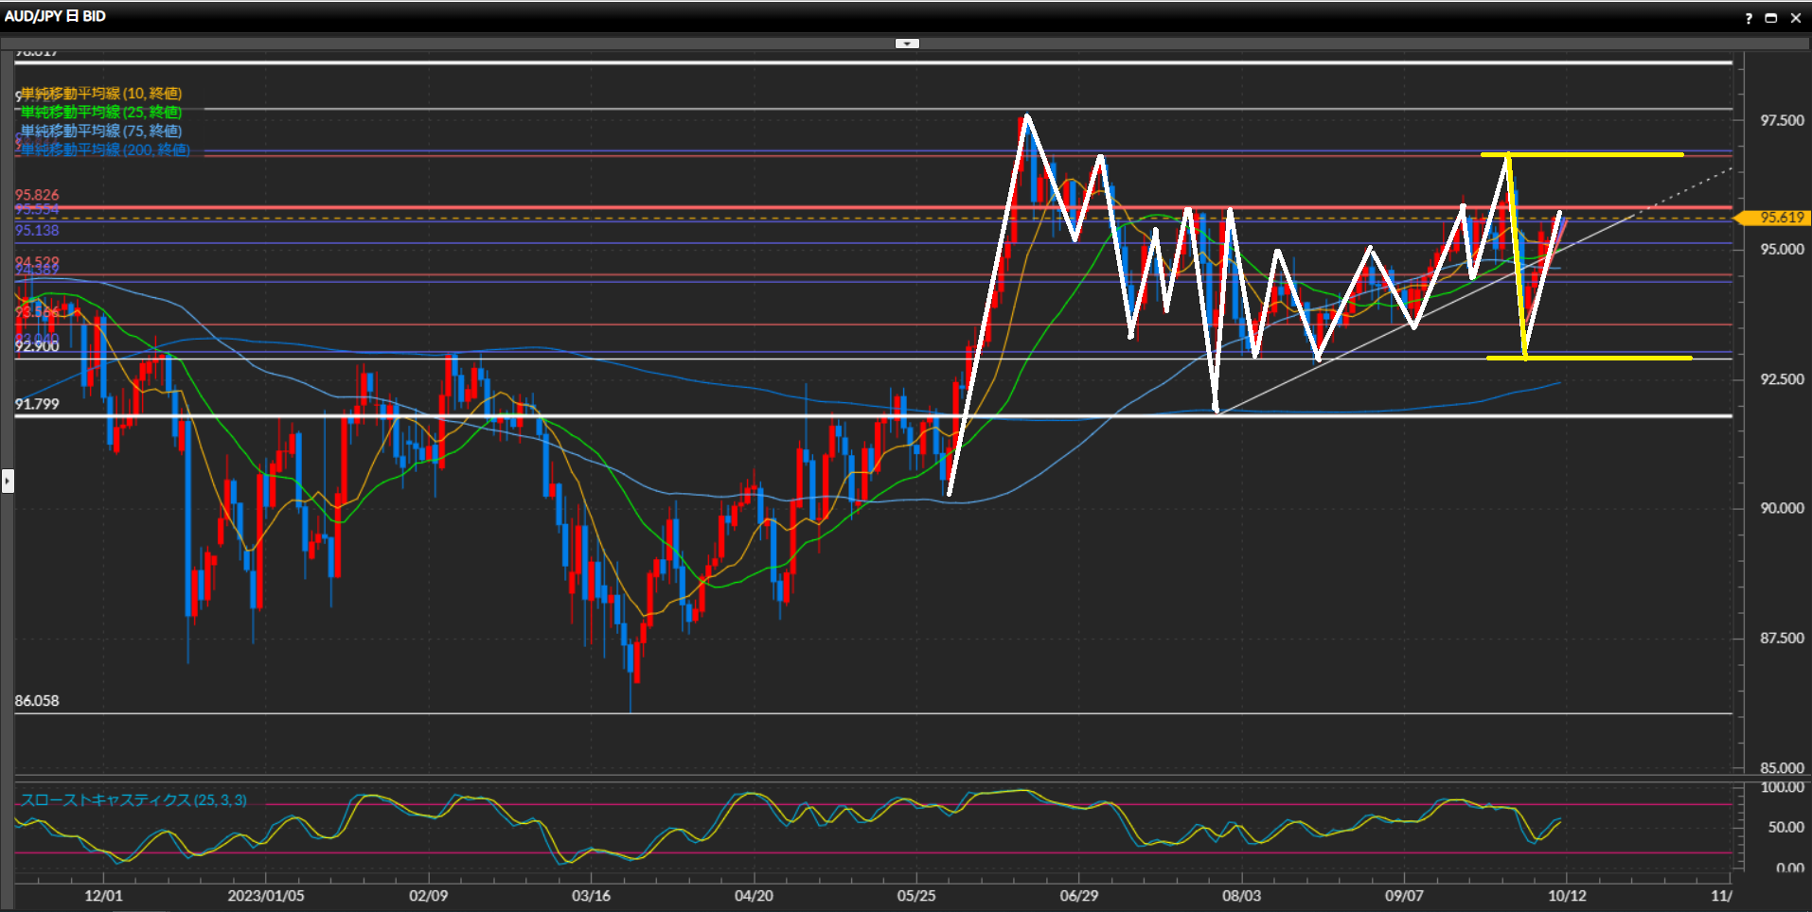Close the AUD/JPY chart window
Image resolution: width=1812 pixels, height=912 pixels.
point(1795,18)
